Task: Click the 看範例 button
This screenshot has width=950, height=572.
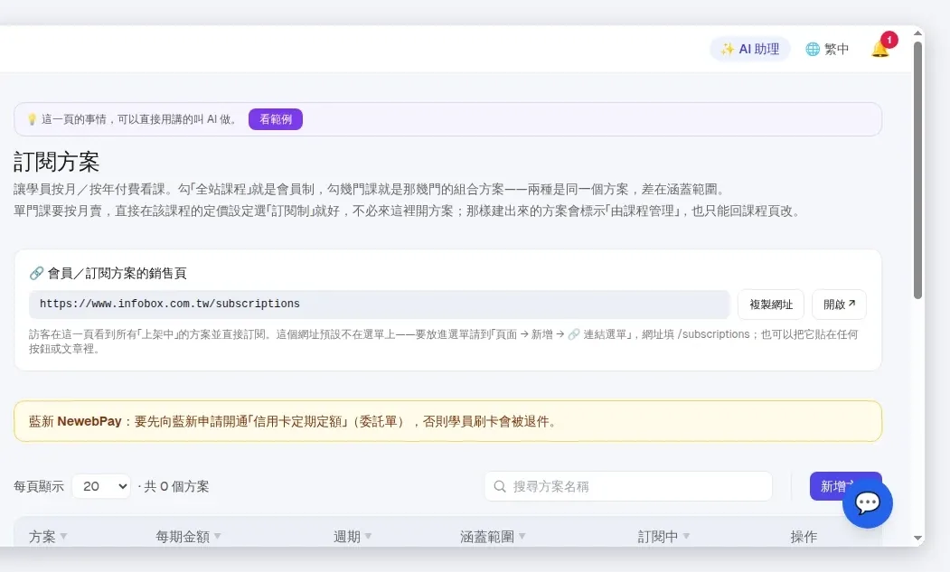Action: click(276, 119)
